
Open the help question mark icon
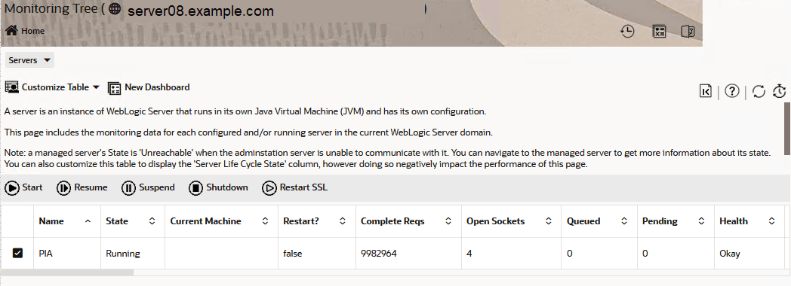point(732,91)
